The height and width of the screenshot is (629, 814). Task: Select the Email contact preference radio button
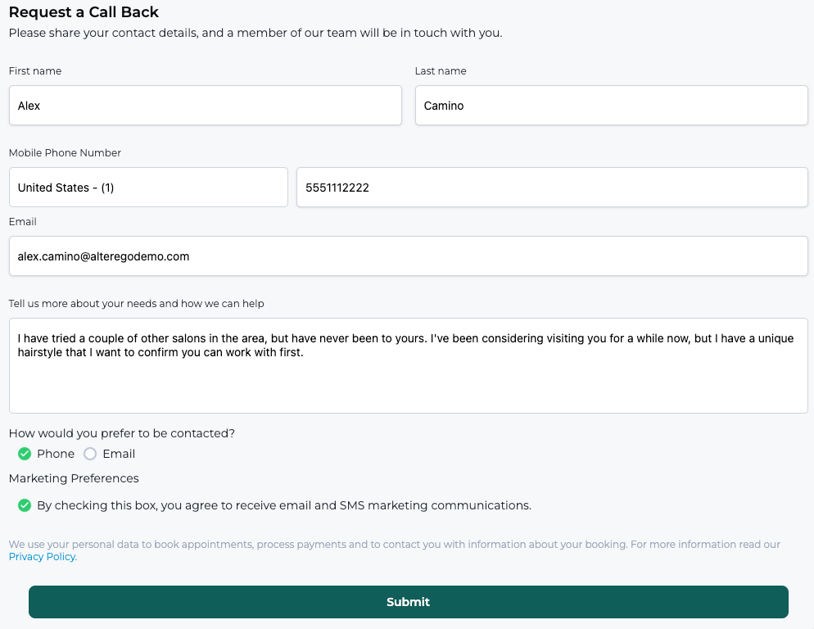90,454
